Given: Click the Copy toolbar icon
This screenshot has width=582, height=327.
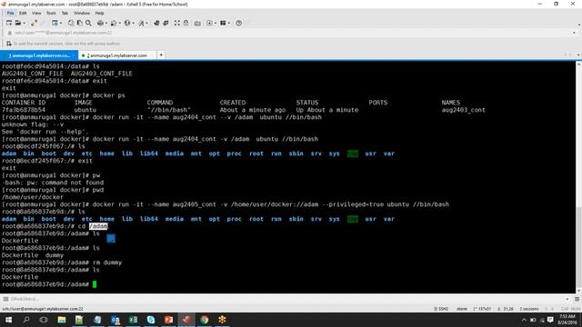Looking at the screenshot, I should click(71, 23).
